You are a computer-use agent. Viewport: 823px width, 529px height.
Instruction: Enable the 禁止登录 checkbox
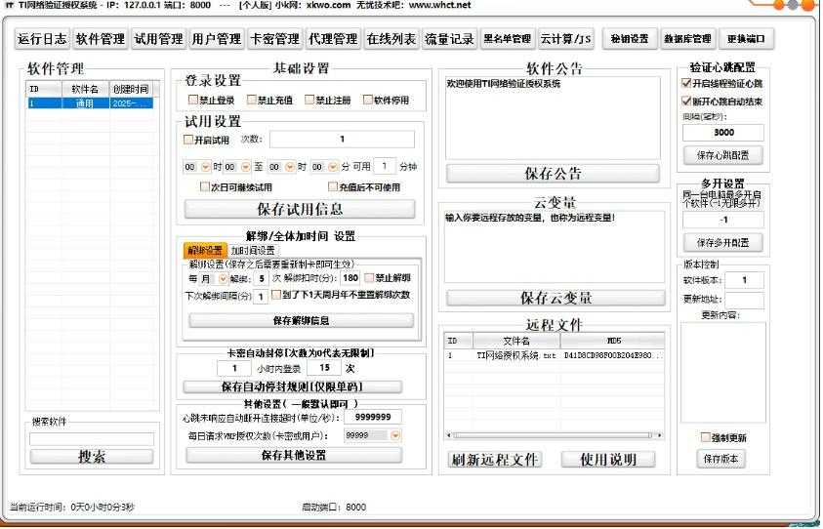tap(193, 100)
